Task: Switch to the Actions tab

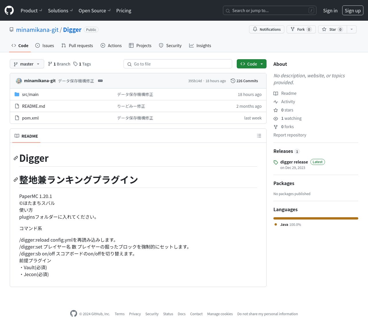Action: [111, 45]
